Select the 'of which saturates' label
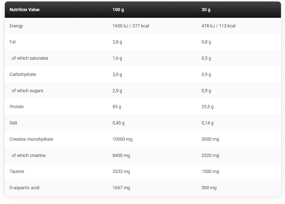 (30, 58)
